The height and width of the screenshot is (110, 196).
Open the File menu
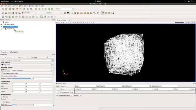(x=2, y=6)
